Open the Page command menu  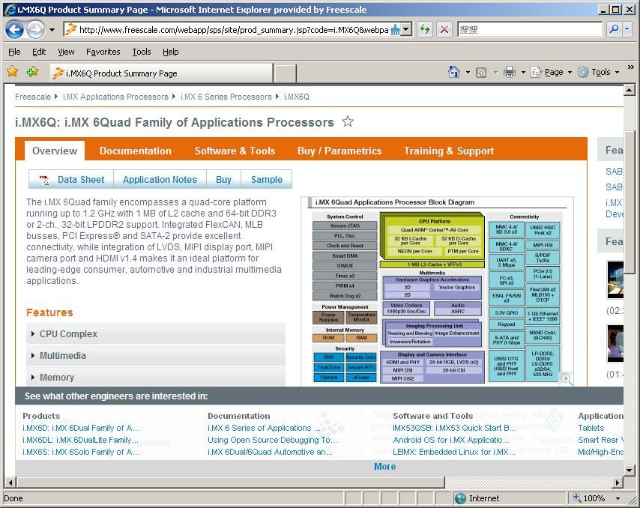coord(552,72)
